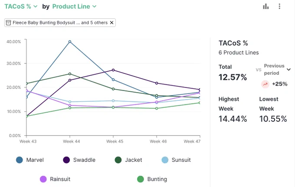Click the Sunsuit legend label

pyautogui.click(x=181, y=160)
